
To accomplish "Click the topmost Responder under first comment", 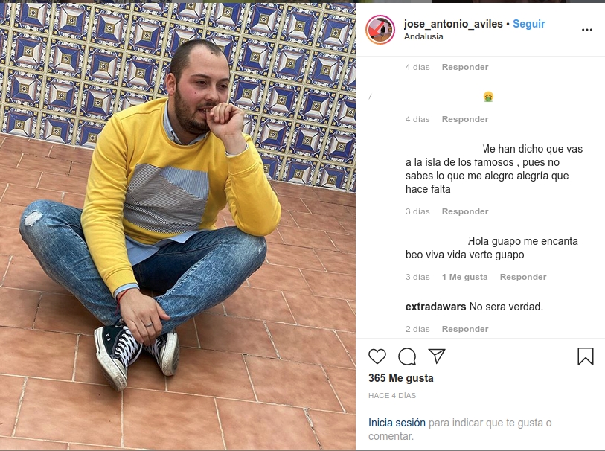I will click(465, 67).
